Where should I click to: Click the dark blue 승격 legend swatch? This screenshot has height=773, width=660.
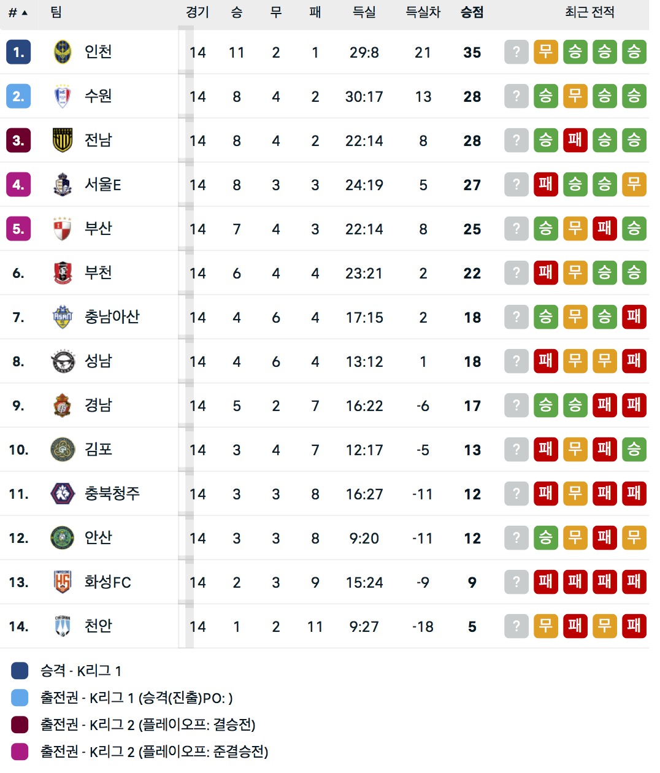pyautogui.click(x=20, y=671)
